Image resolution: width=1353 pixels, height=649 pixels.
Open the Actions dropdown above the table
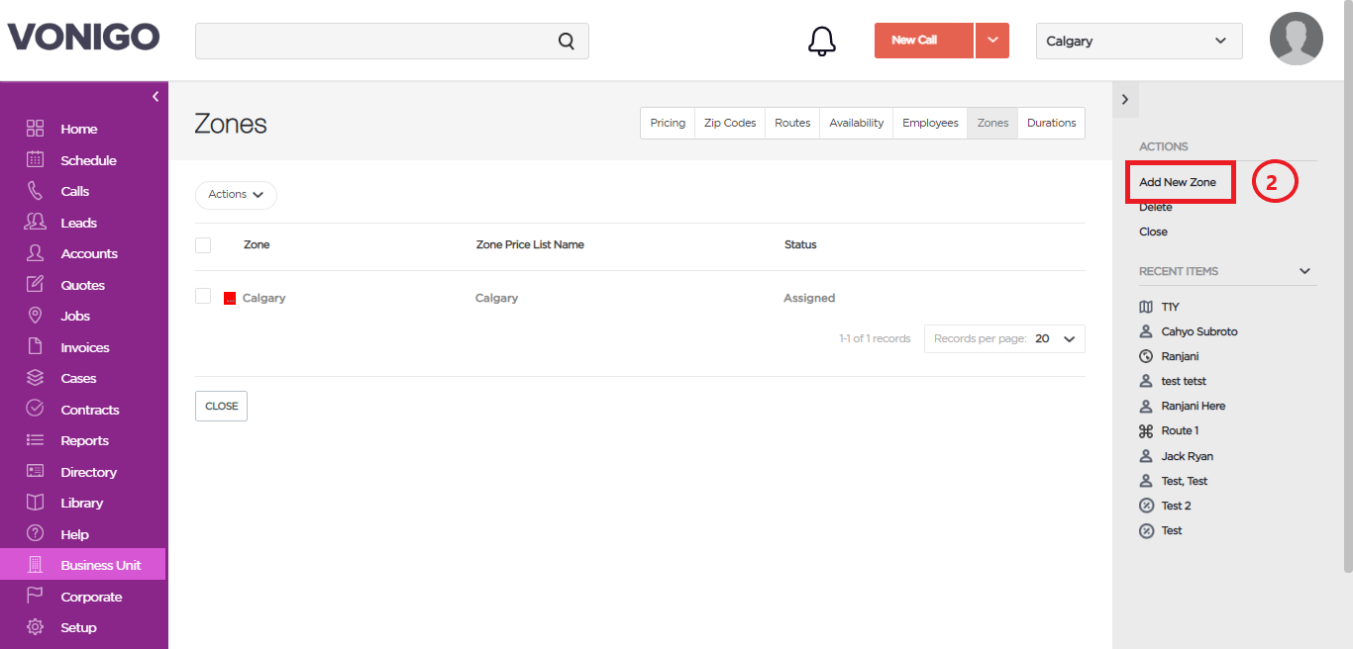pos(236,195)
